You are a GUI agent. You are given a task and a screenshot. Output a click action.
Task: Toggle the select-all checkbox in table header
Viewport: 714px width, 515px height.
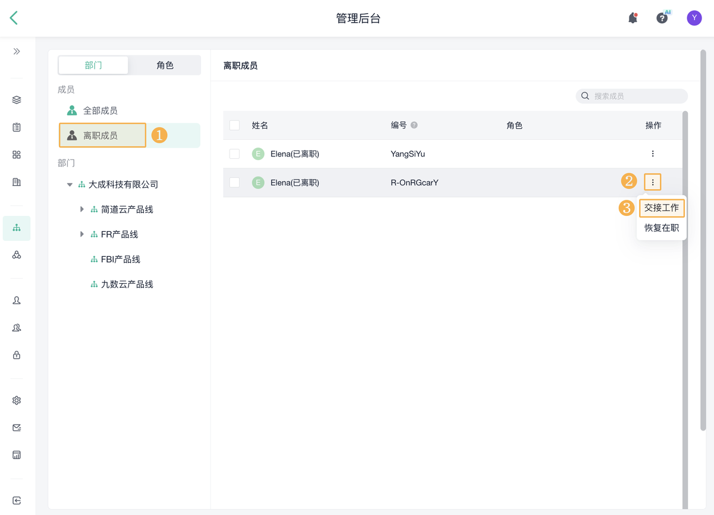tap(234, 125)
